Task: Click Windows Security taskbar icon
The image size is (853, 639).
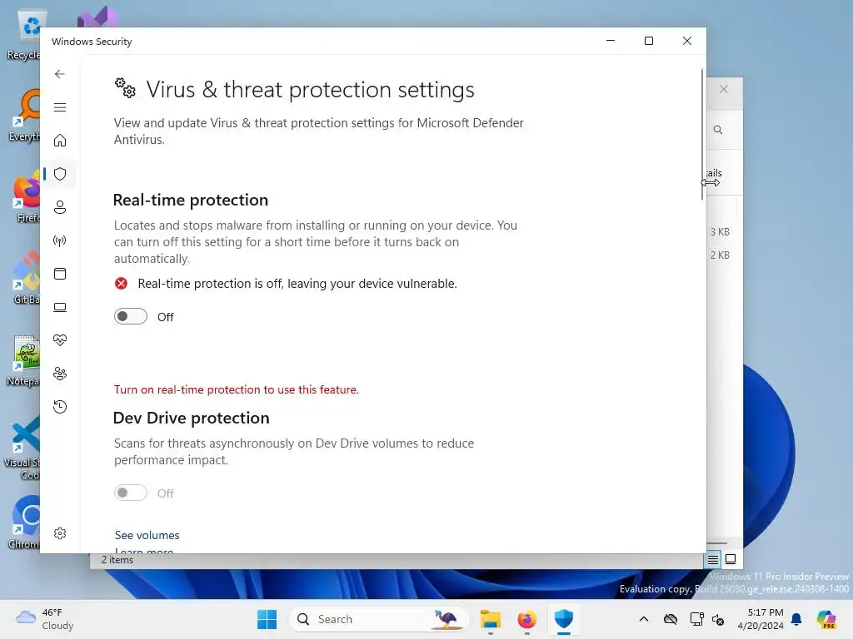Action: click(564, 619)
